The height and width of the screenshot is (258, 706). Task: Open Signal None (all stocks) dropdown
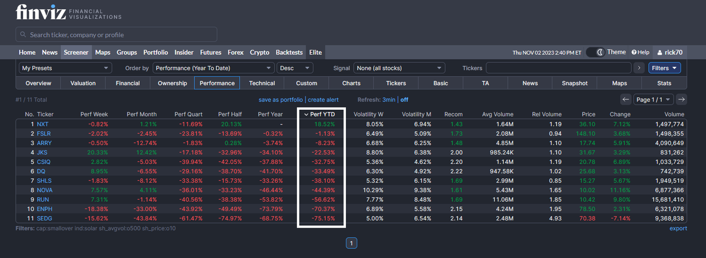click(399, 68)
